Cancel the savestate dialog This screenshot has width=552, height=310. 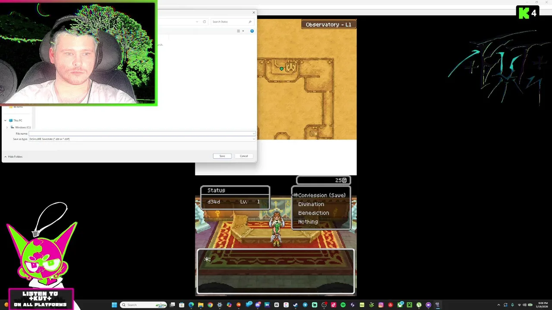[x=244, y=156]
